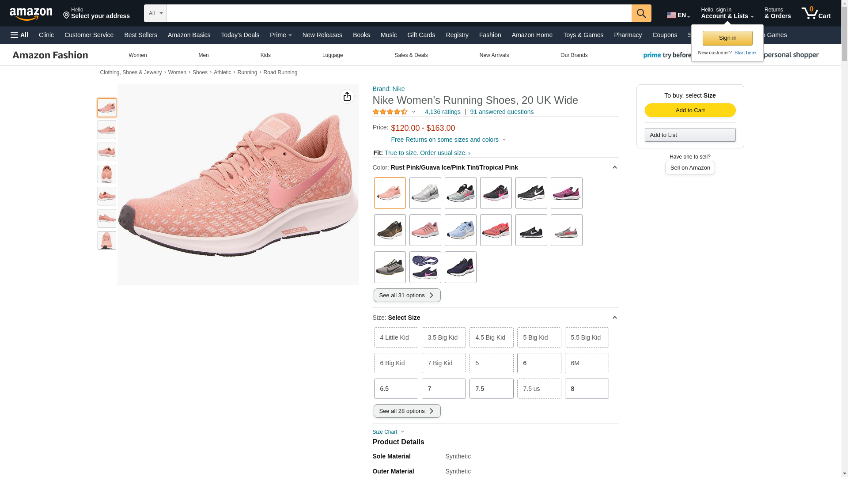Open the search category All dropdown
The height and width of the screenshot is (477, 848).
pyautogui.click(x=155, y=13)
